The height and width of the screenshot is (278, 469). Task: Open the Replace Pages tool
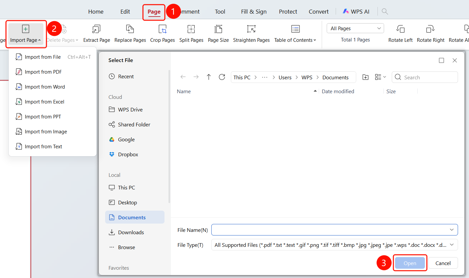130,34
